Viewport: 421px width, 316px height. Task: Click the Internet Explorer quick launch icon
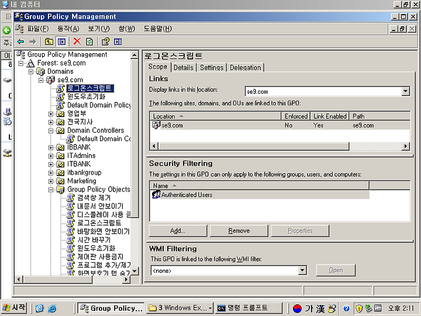click(52, 308)
